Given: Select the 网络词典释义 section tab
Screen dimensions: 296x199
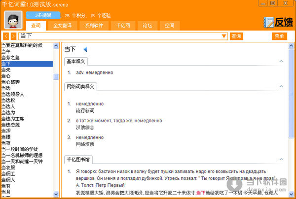Looking at the screenshot, I should click(80, 87).
